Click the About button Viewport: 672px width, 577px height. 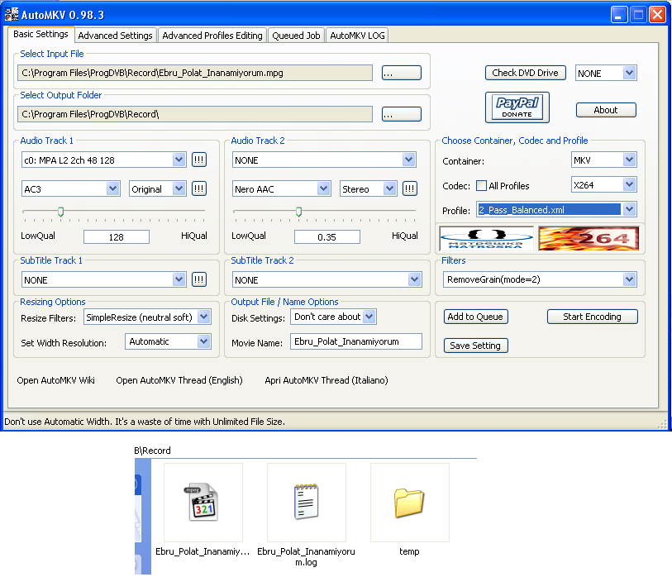[x=606, y=110]
